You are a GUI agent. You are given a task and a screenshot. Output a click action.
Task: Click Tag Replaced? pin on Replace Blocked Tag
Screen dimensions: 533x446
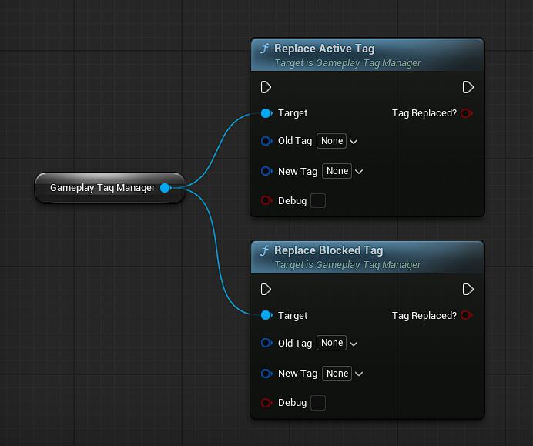(x=465, y=316)
